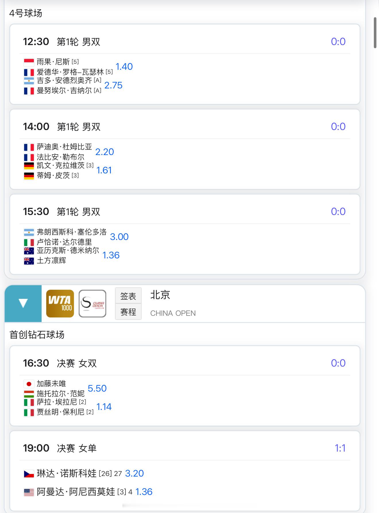The image size is (379, 513).
Task: Click the 3.00 odds in 15:30 match
Action: (119, 237)
